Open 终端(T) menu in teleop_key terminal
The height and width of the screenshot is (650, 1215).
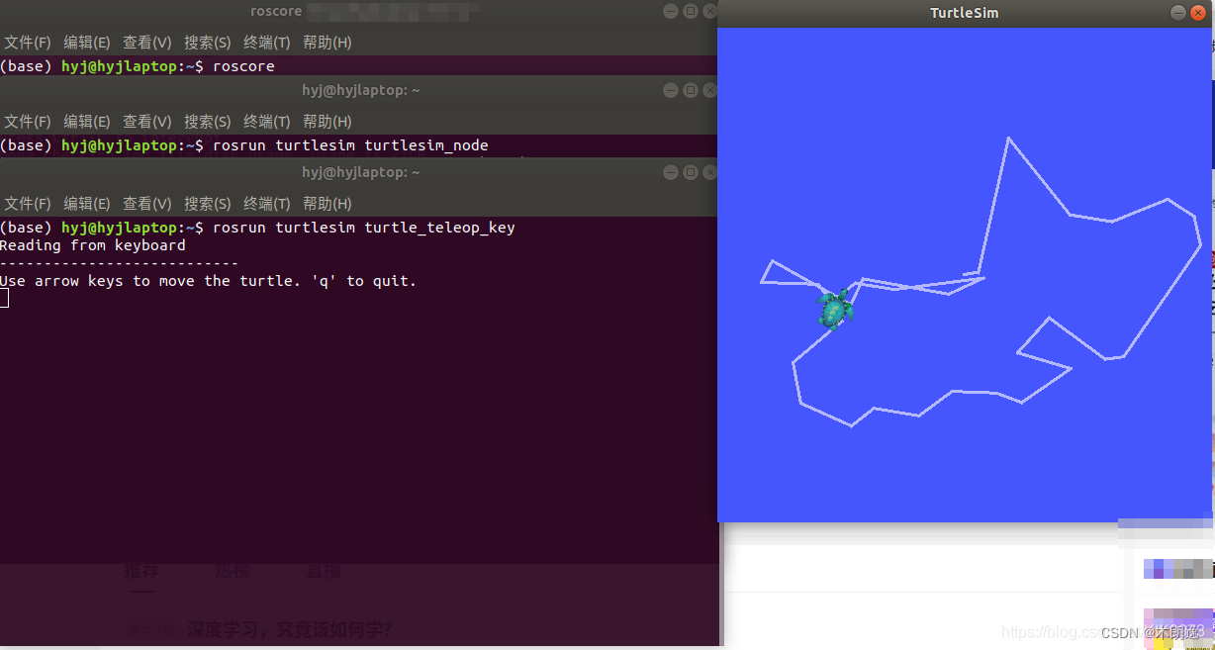267,204
